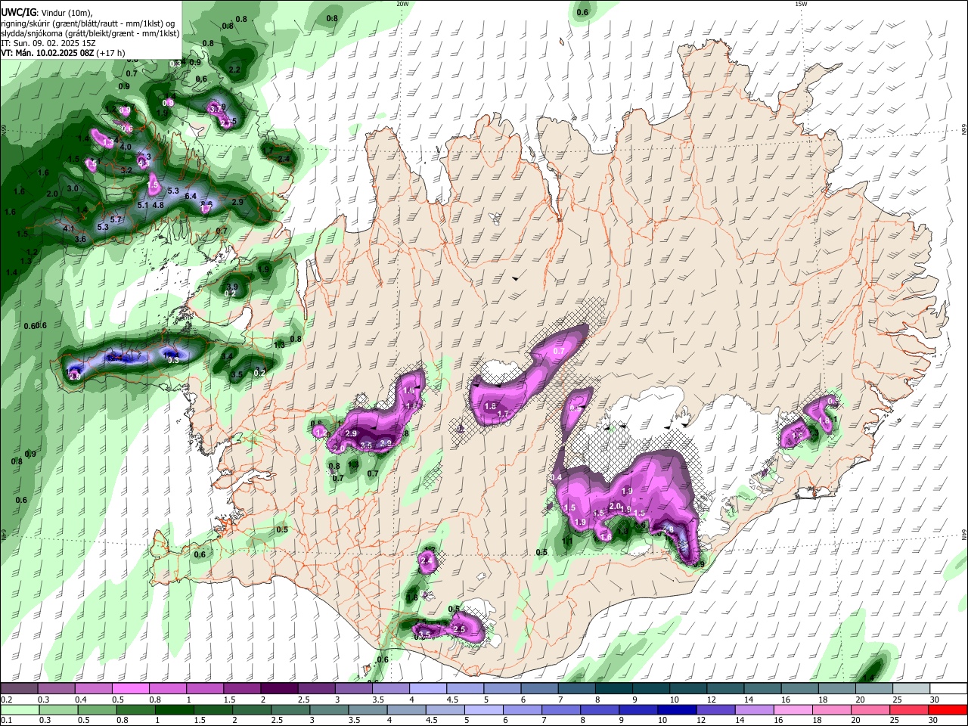This screenshot has width=968, height=726.
Task: Click the 0.2 label in top legend row
Action: pos(6,700)
